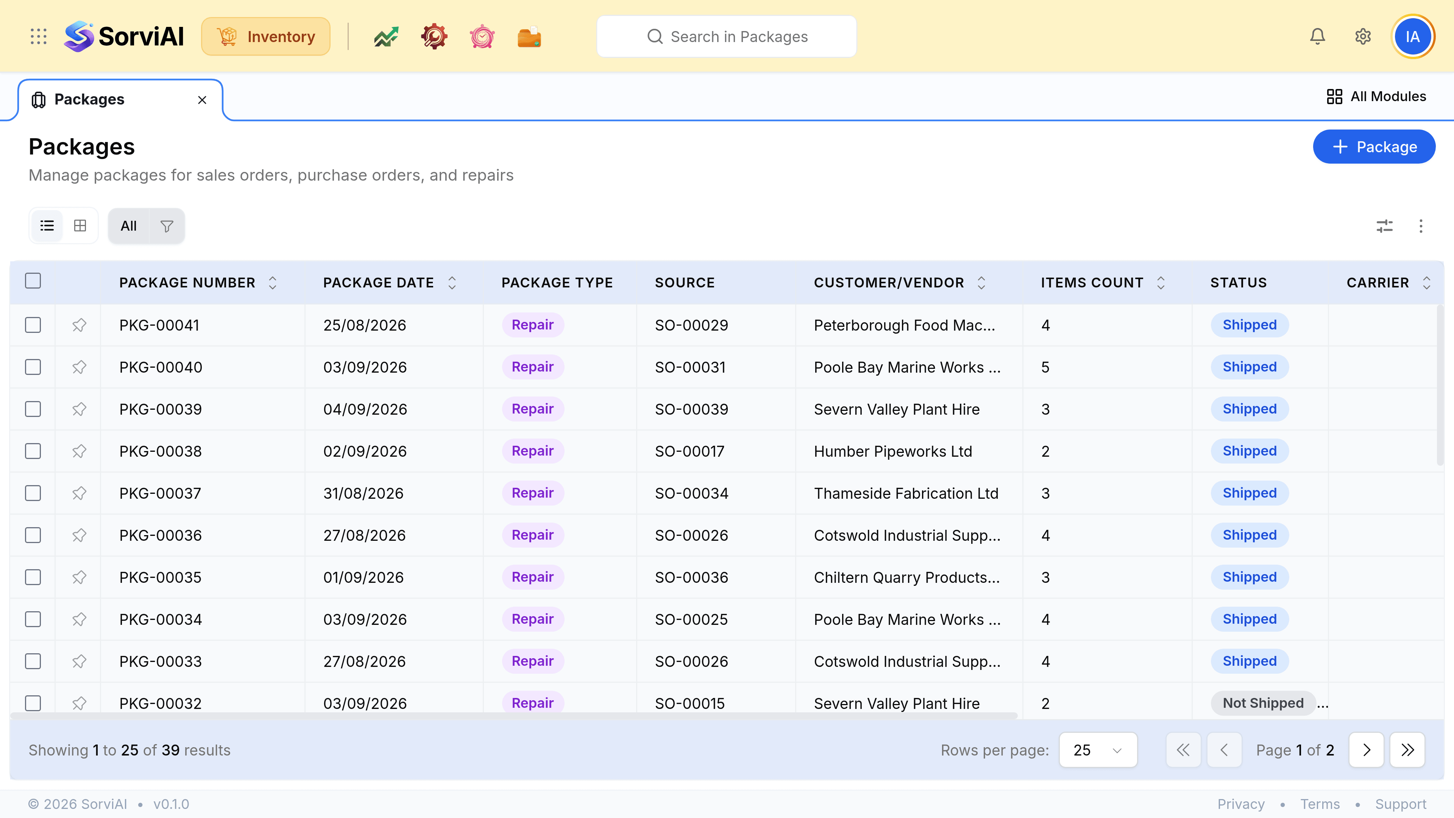
Task: Open the red gear repair module icon
Action: point(434,37)
